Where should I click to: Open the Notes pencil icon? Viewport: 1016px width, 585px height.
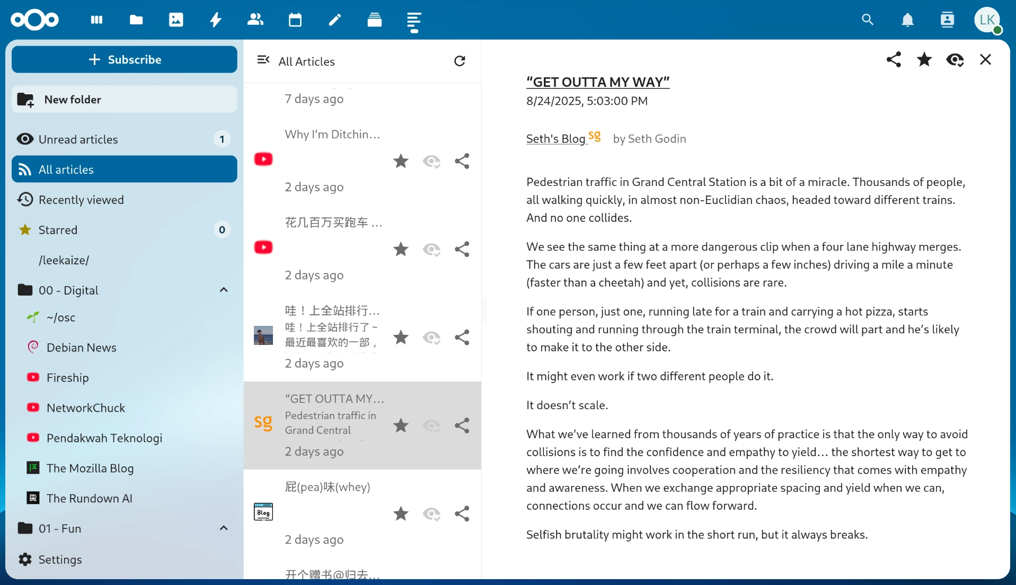pyautogui.click(x=335, y=20)
